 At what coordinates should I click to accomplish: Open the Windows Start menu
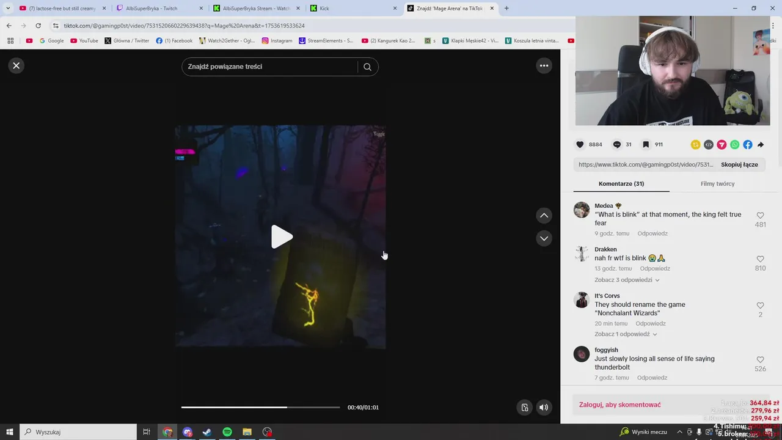[10, 432]
